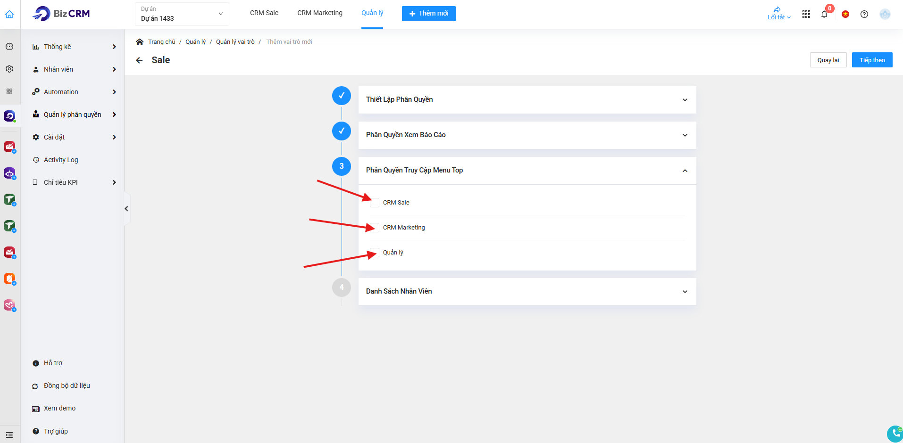The image size is (903, 443).
Task: Go to Quản lý breadcrumb link
Action: pos(196,42)
